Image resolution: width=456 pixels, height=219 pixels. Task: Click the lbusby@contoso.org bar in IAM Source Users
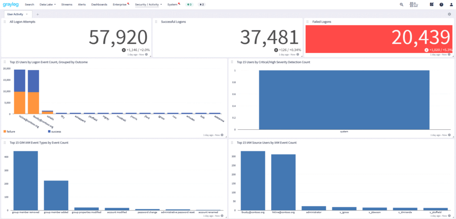(253, 181)
